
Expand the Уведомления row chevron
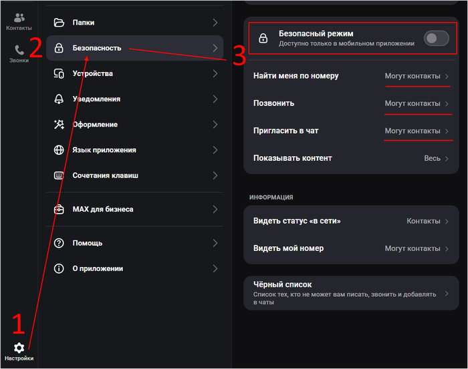coord(215,99)
